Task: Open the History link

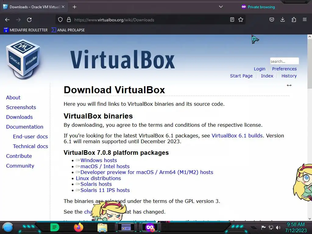Action: point(289,76)
